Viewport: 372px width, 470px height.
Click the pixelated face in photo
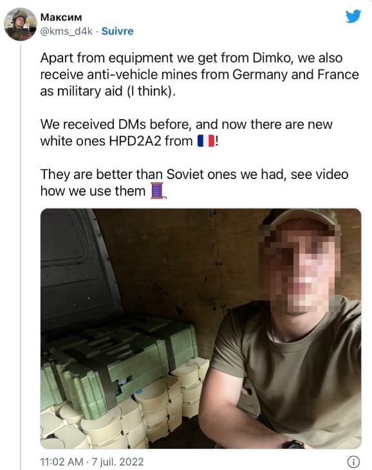(x=299, y=267)
